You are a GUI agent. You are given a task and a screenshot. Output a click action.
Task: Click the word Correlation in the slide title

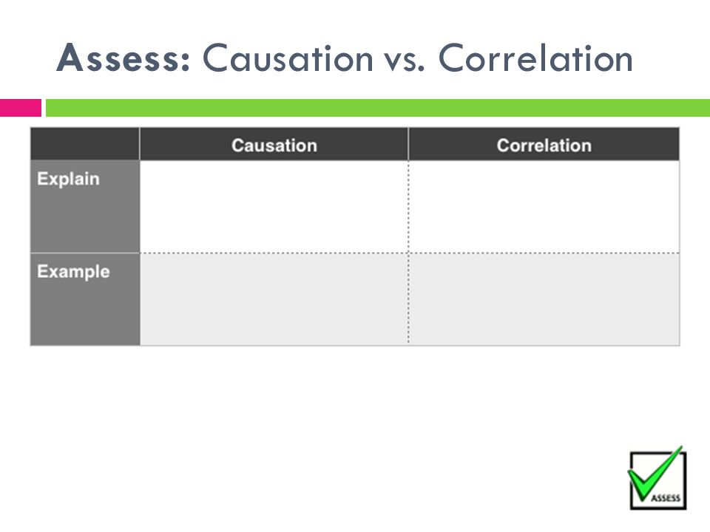coord(535,58)
